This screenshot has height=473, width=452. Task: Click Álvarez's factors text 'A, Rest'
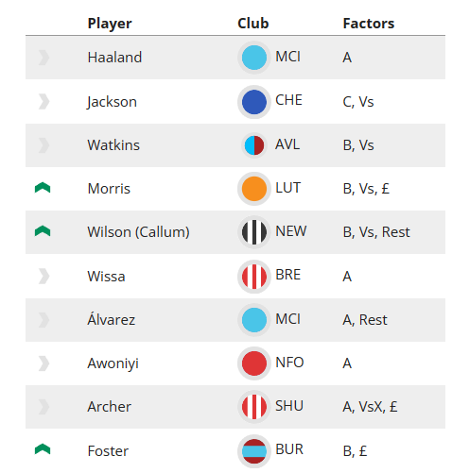coord(365,320)
